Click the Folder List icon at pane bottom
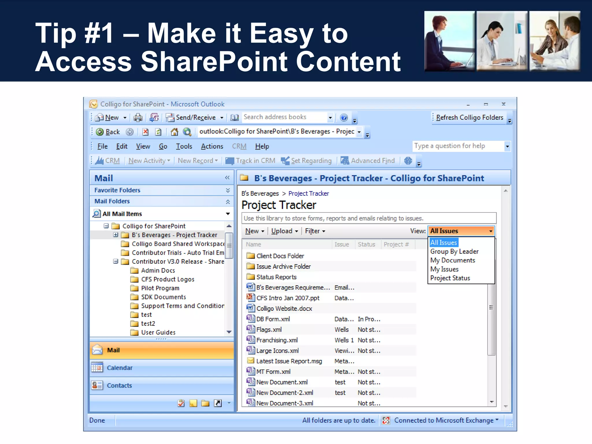 point(205,403)
